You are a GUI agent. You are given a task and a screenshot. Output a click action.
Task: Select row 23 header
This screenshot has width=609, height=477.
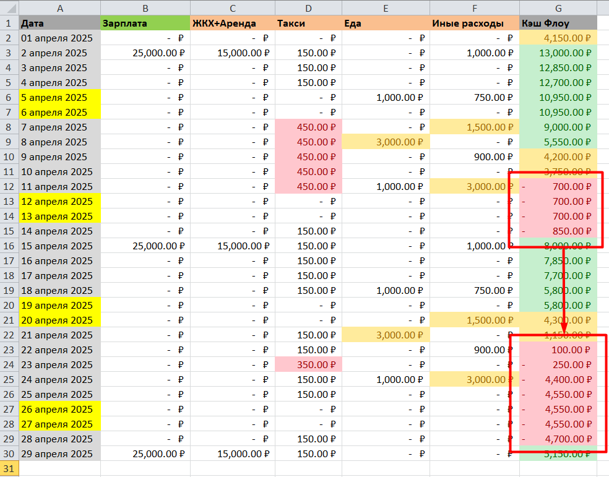(9, 350)
